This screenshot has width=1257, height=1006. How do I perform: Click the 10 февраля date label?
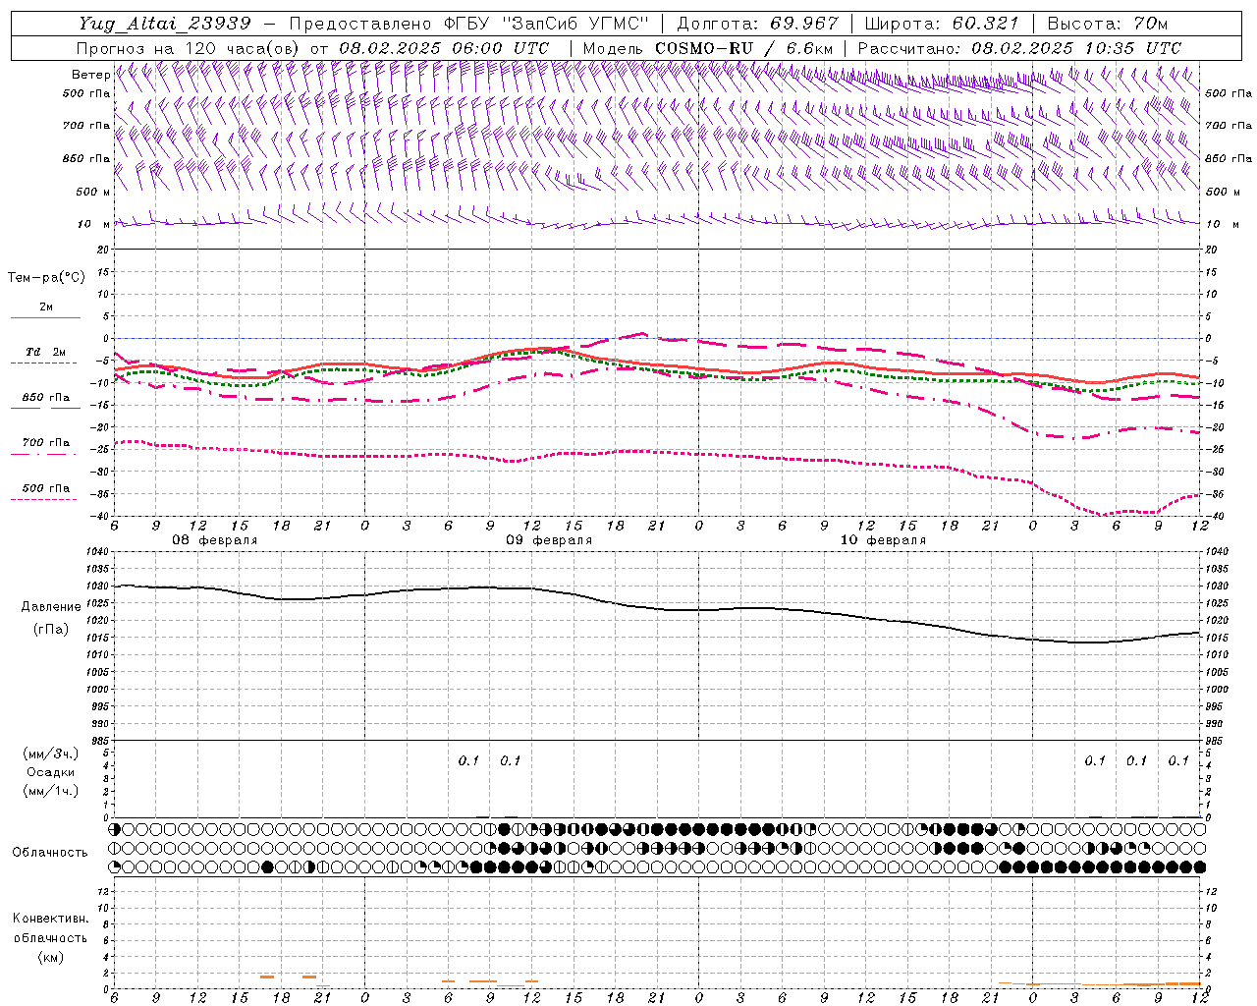tap(883, 540)
